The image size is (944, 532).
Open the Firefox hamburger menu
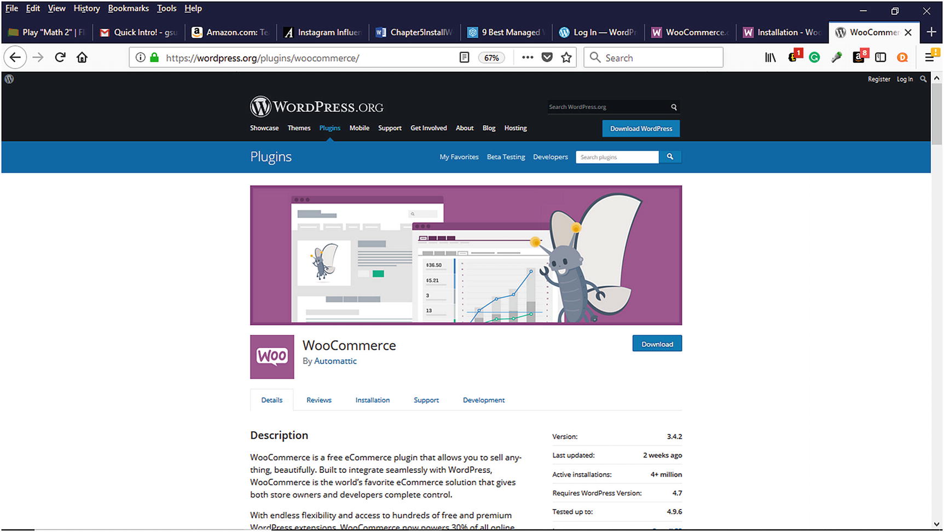tap(930, 57)
